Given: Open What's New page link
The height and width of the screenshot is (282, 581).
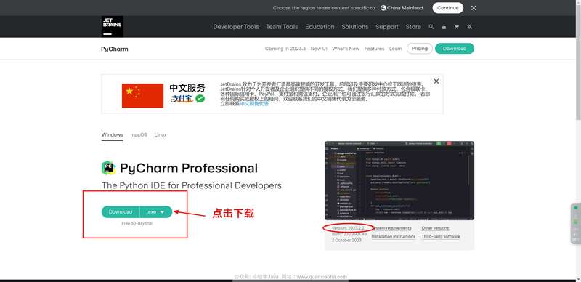Looking at the screenshot, I should (346, 49).
